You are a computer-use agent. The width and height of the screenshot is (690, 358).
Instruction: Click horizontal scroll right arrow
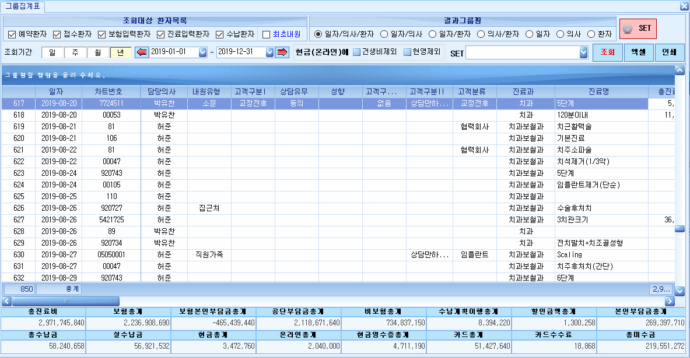670,302
